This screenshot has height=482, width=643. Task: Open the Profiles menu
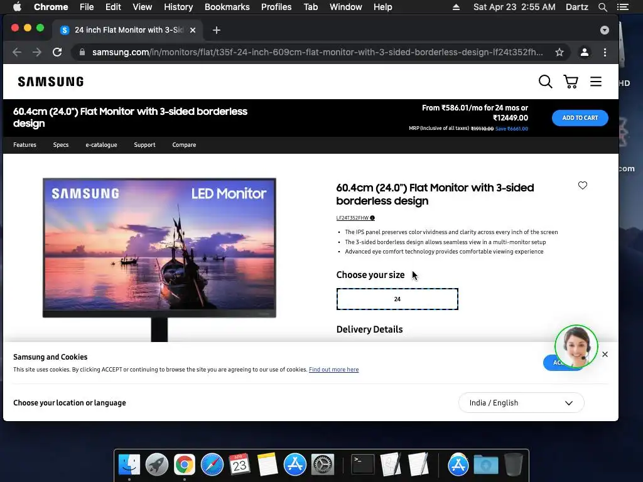point(276,7)
